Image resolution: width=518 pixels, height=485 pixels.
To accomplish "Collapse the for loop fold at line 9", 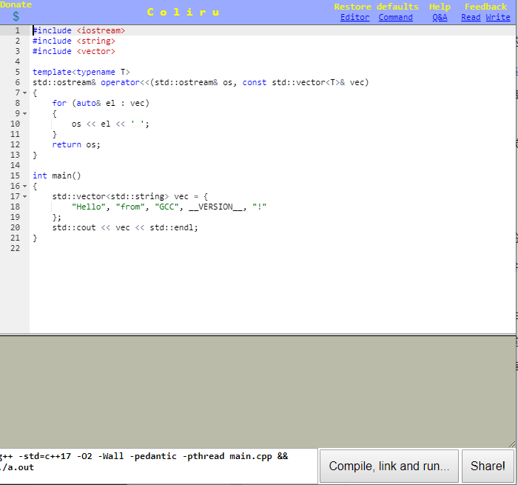I will [25, 114].
